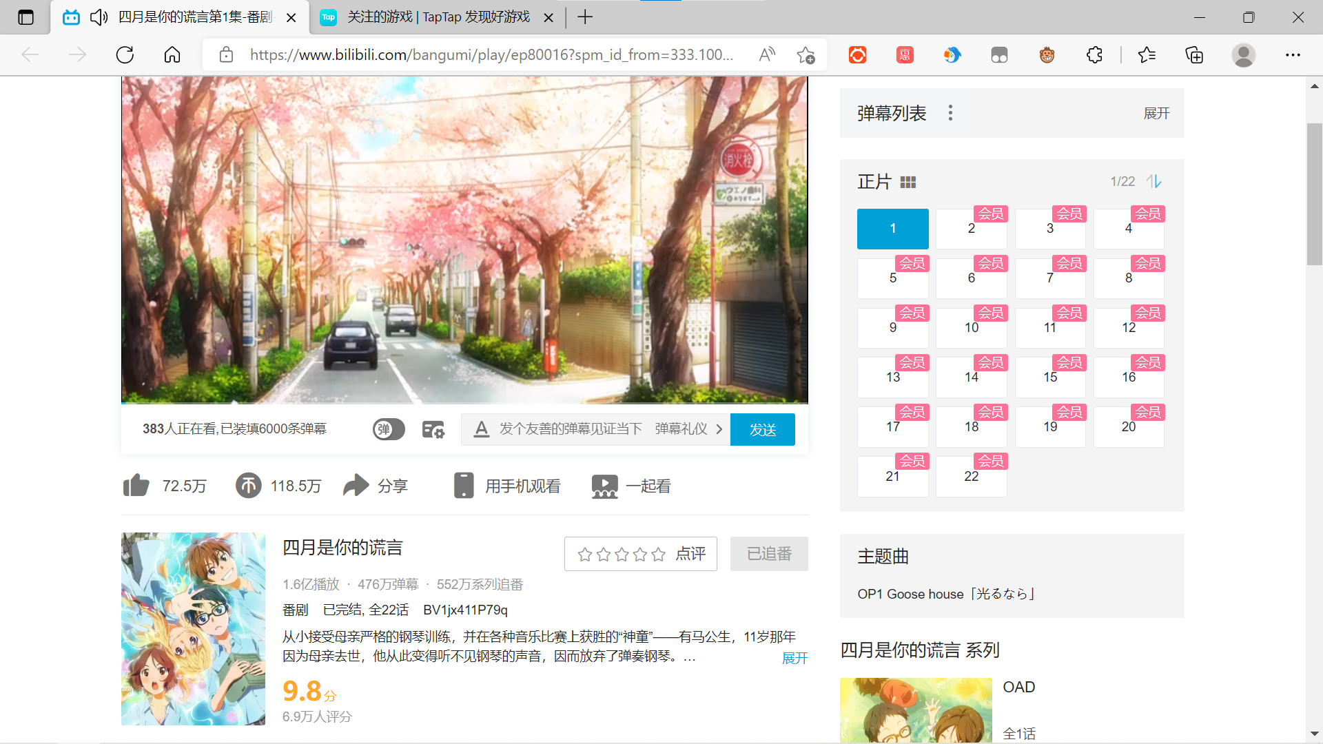Viewport: 1323px width, 744px height.
Task: Switch episode grid view icon
Action: 908,182
